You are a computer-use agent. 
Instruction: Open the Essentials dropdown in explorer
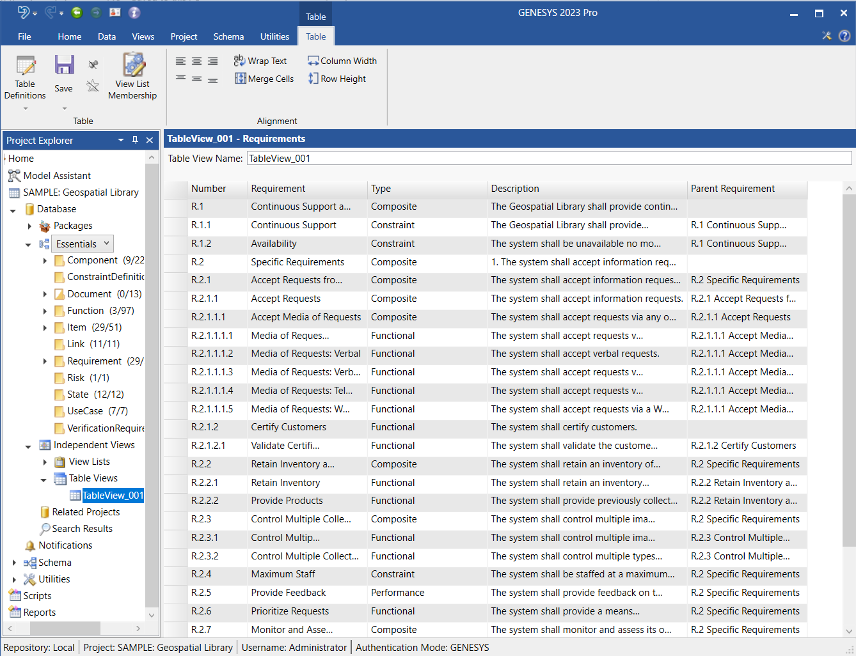[107, 244]
